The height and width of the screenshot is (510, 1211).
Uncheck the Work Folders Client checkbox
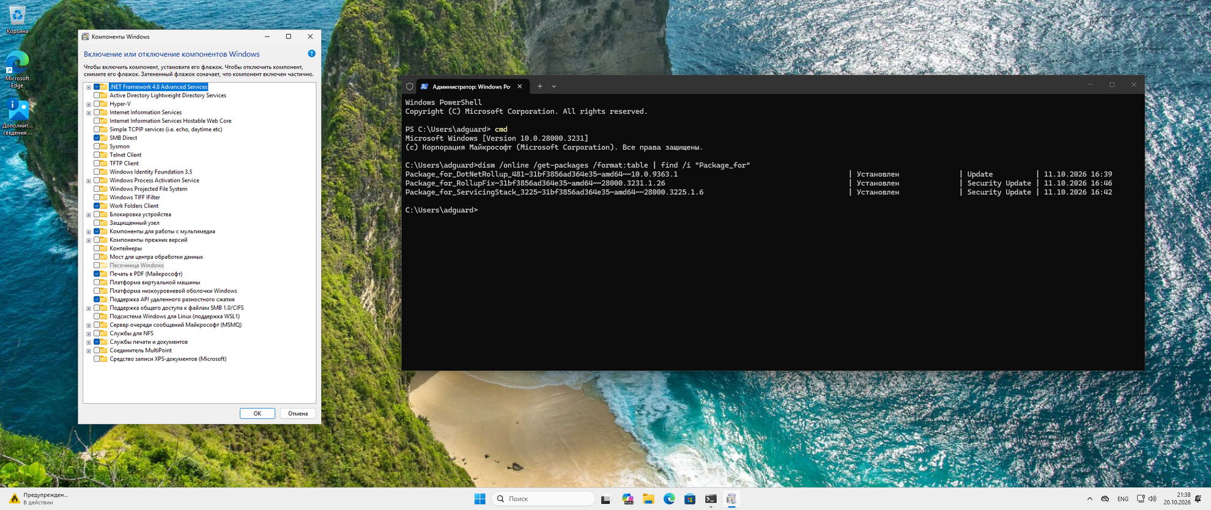click(x=97, y=206)
